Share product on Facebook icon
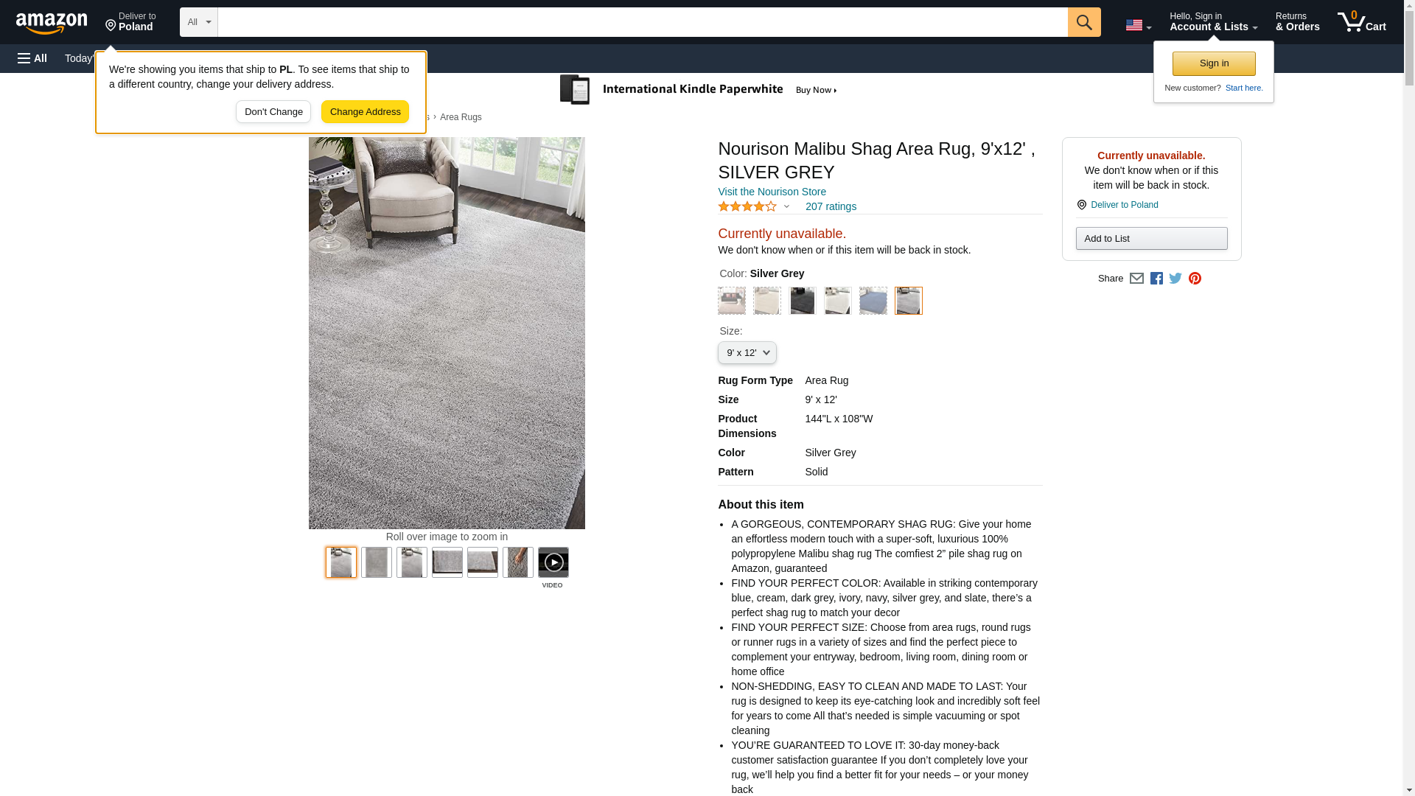The width and height of the screenshot is (1415, 796). pyautogui.click(x=1156, y=279)
